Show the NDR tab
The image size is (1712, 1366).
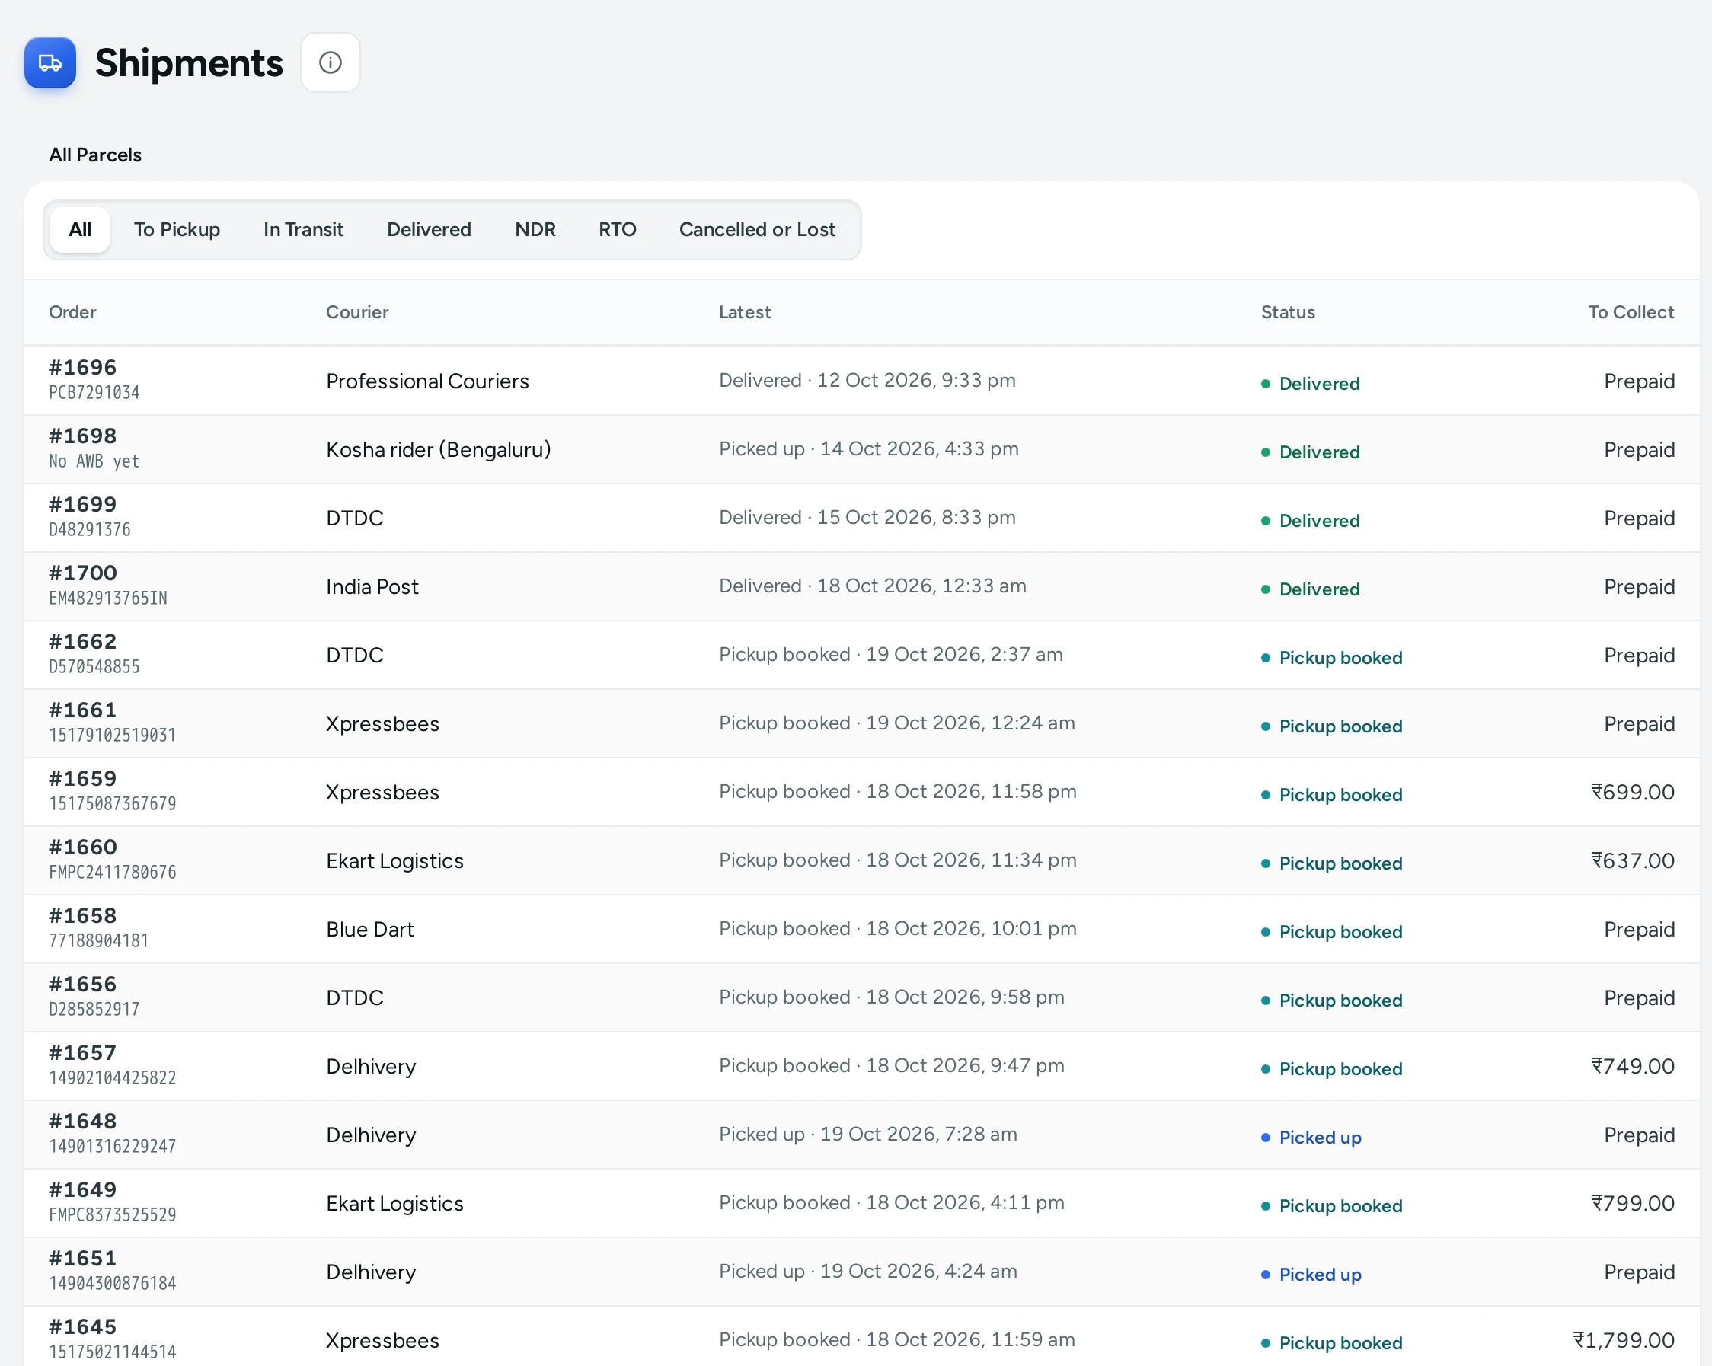(535, 229)
